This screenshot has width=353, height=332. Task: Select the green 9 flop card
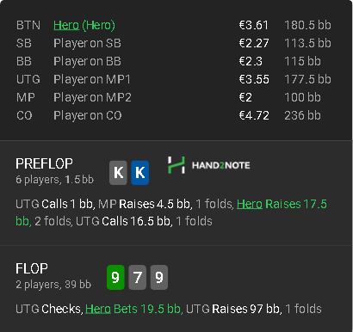115,277
